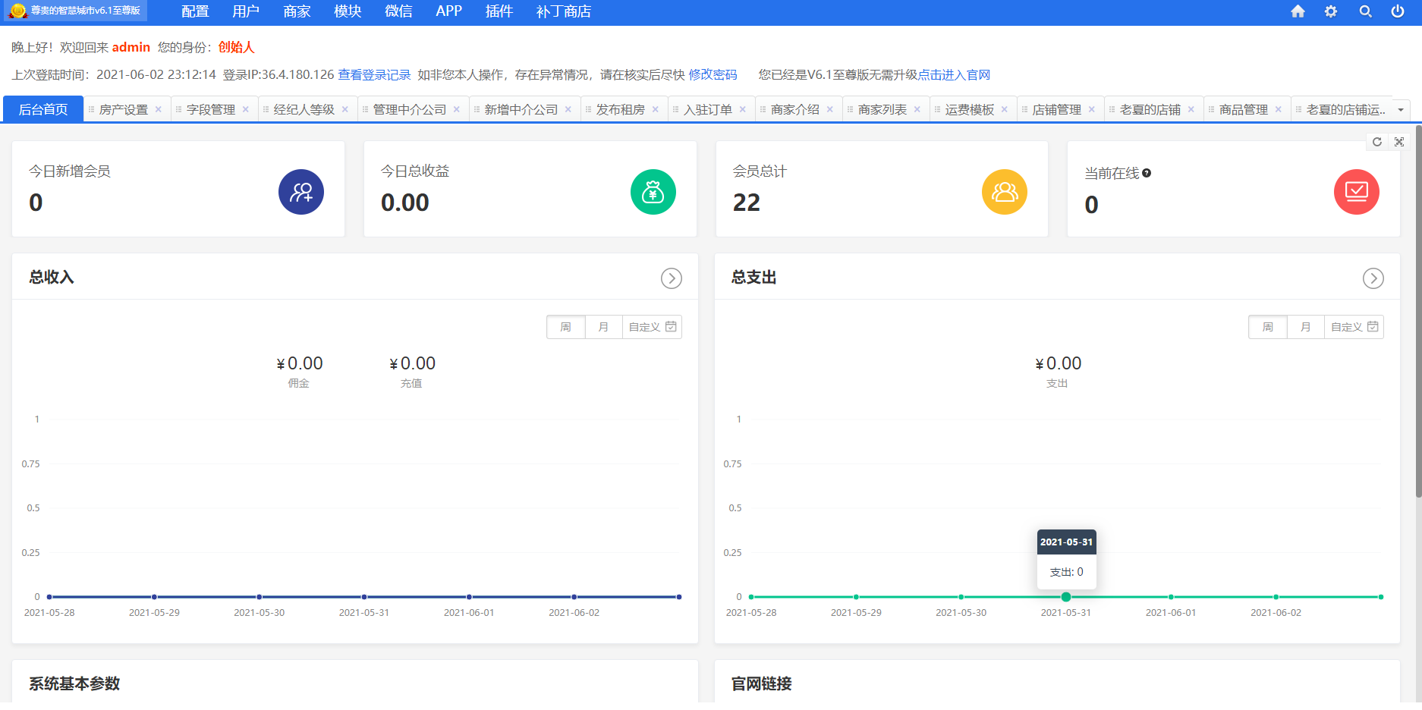This screenshot has height=710, width=1422.
Task: Select 周 range in 总支出 chart
Action: [x=1268, y=327]
